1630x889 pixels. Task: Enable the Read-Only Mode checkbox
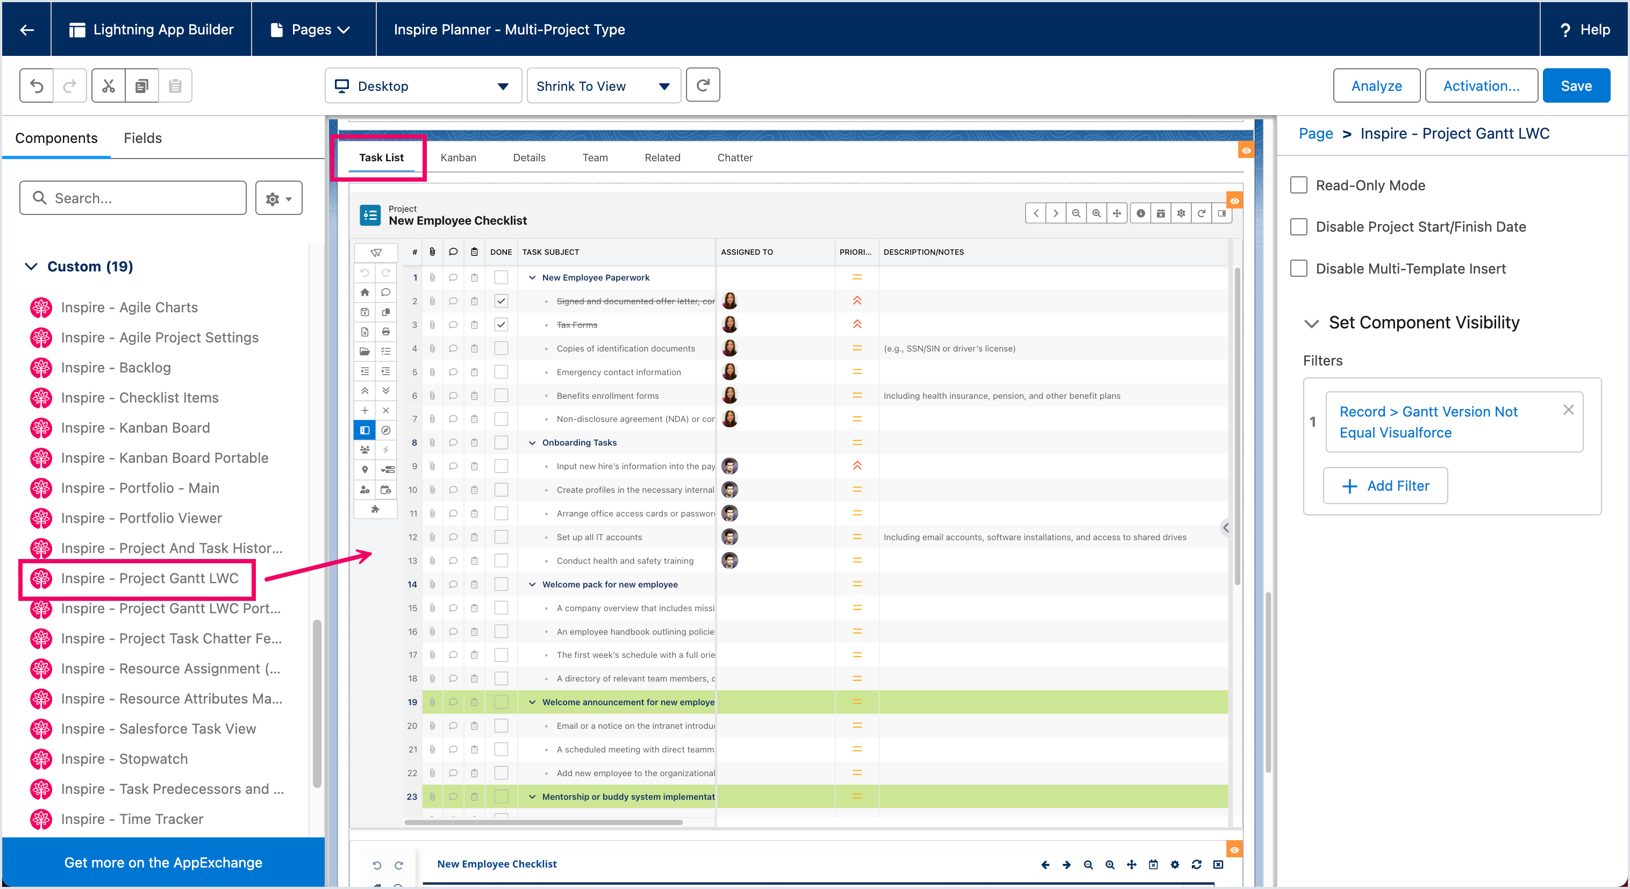1299,185
